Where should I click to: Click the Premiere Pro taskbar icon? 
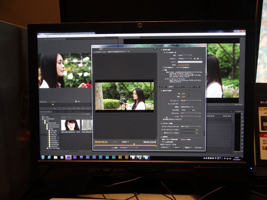pos(68,157)
